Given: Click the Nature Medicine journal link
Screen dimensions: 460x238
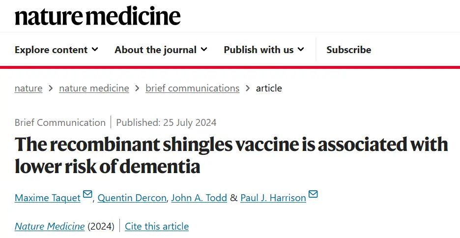Looking at the screenshot, I should (x=50, y=226).
